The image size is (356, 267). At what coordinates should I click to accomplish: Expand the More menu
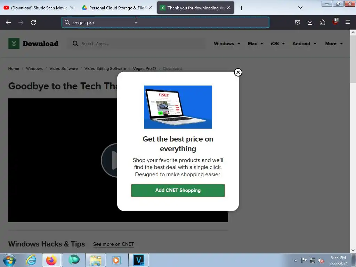click(x=334, y=43)
